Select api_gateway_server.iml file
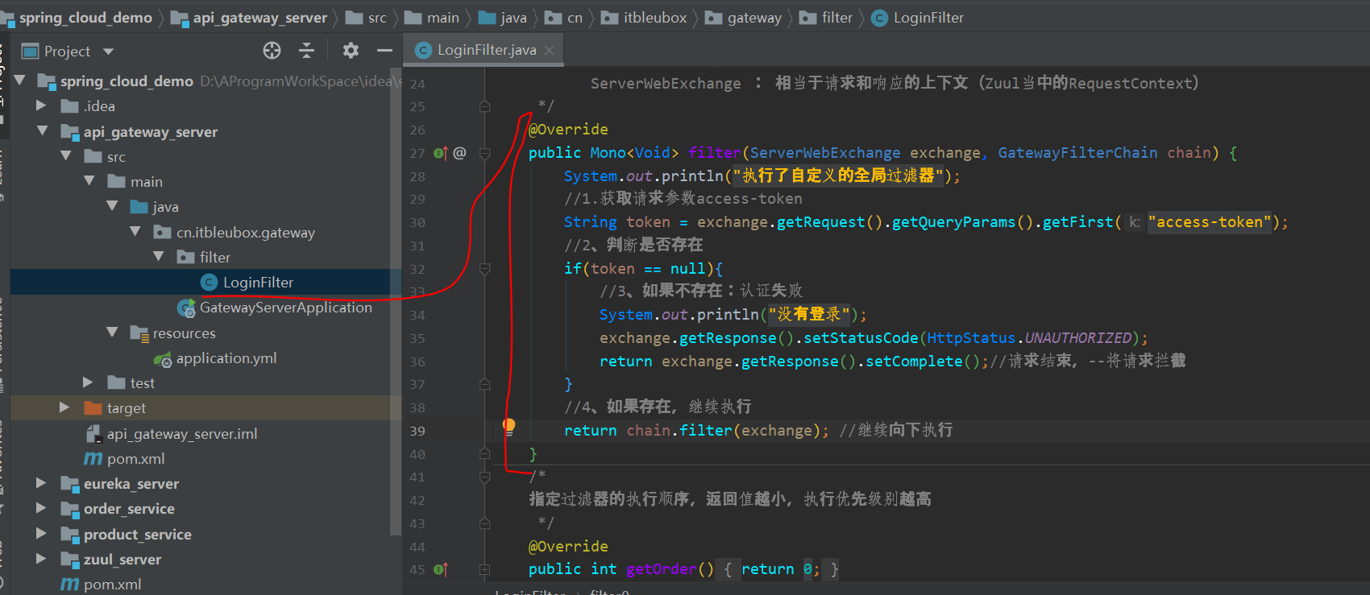 (x=182, y=433)
